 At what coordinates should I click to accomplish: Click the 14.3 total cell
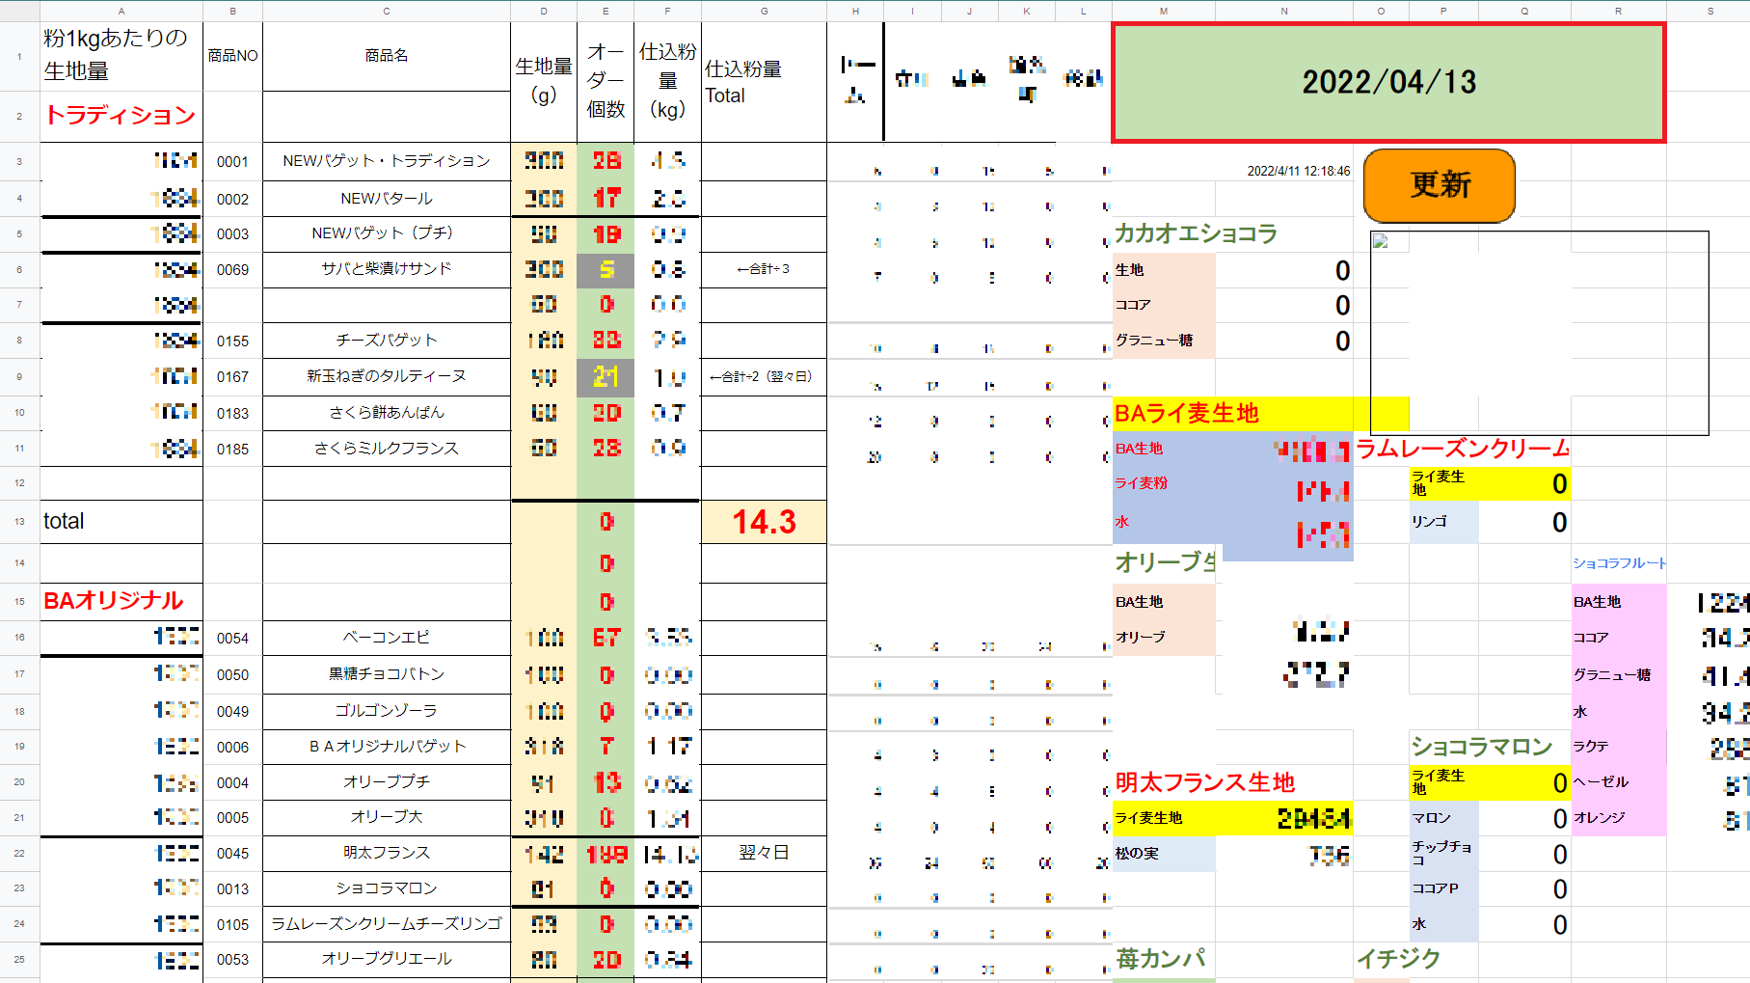click(764, 522)
